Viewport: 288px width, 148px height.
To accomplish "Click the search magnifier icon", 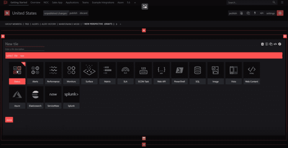I will tap(274, 2).
